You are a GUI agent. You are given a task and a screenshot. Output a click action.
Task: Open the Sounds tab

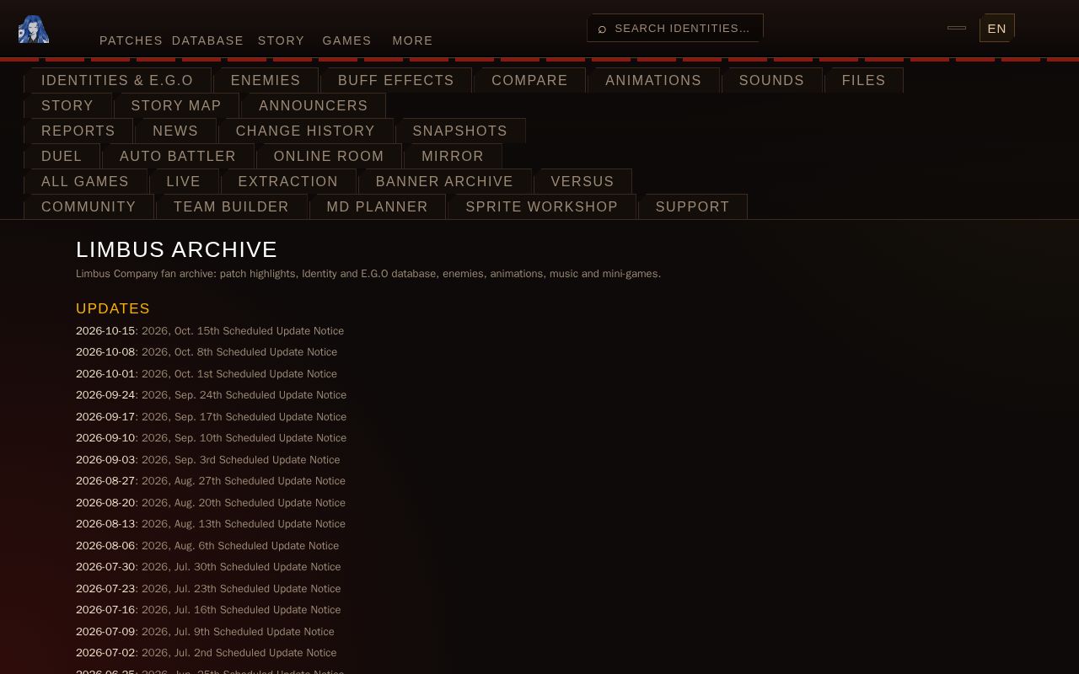point(771,80)
